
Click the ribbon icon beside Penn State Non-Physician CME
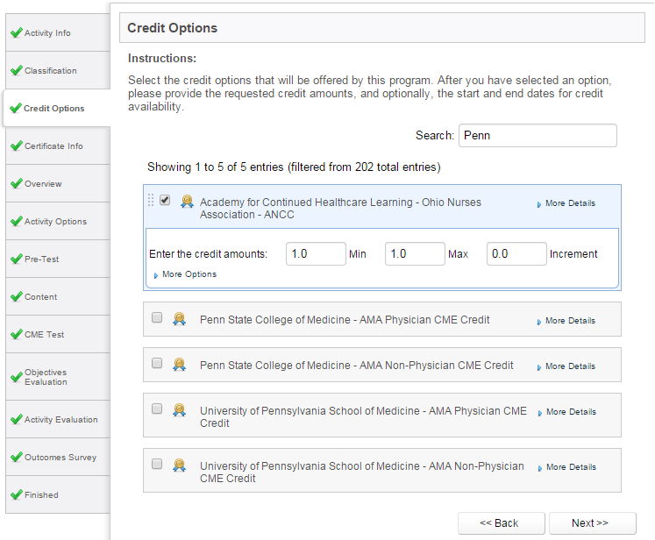179,365
